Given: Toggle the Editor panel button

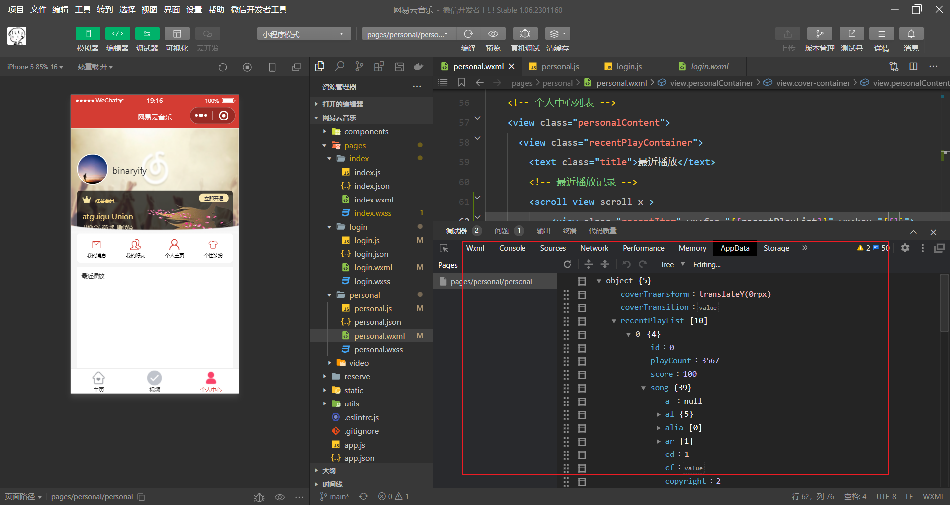Looking at the screenshot, I should (117, 34).
